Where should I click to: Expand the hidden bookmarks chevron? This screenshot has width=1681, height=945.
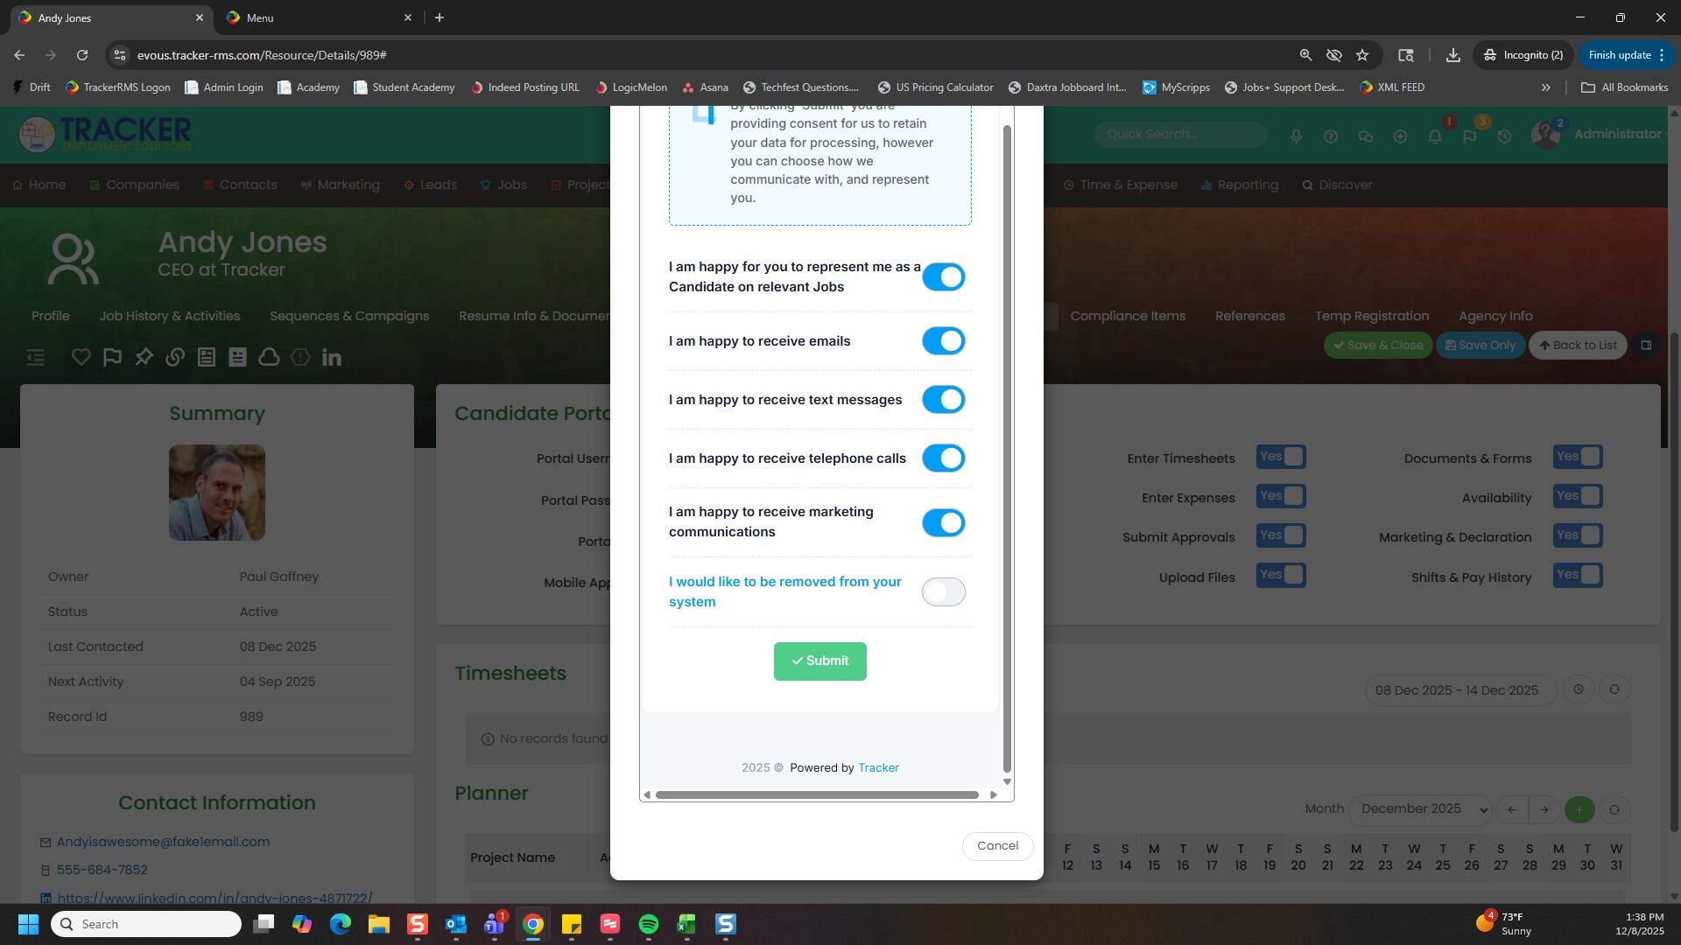tap(1545, 87)
